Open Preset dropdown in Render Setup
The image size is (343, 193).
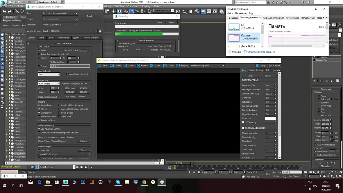[60, 19]
